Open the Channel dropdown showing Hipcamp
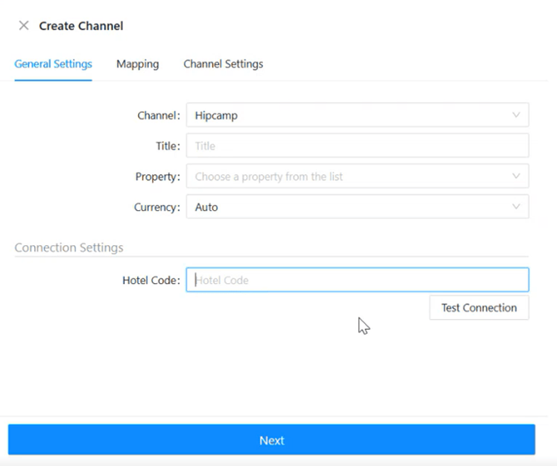557x466 pixels. (x=349, y=115)
